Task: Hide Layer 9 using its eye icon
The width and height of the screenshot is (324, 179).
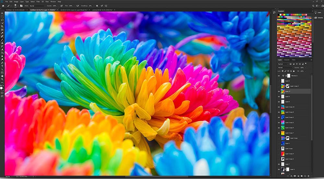Action: pos(279,96)
